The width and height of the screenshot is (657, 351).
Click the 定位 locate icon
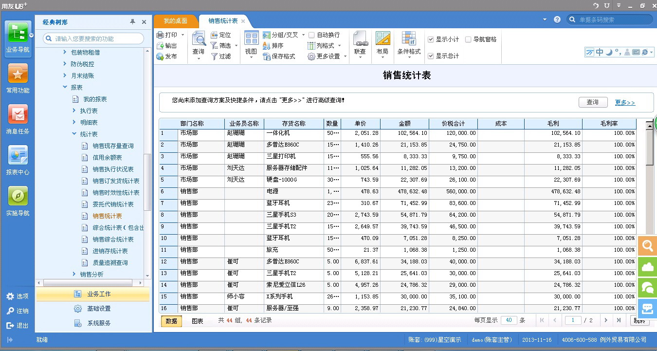pos(214,35)
